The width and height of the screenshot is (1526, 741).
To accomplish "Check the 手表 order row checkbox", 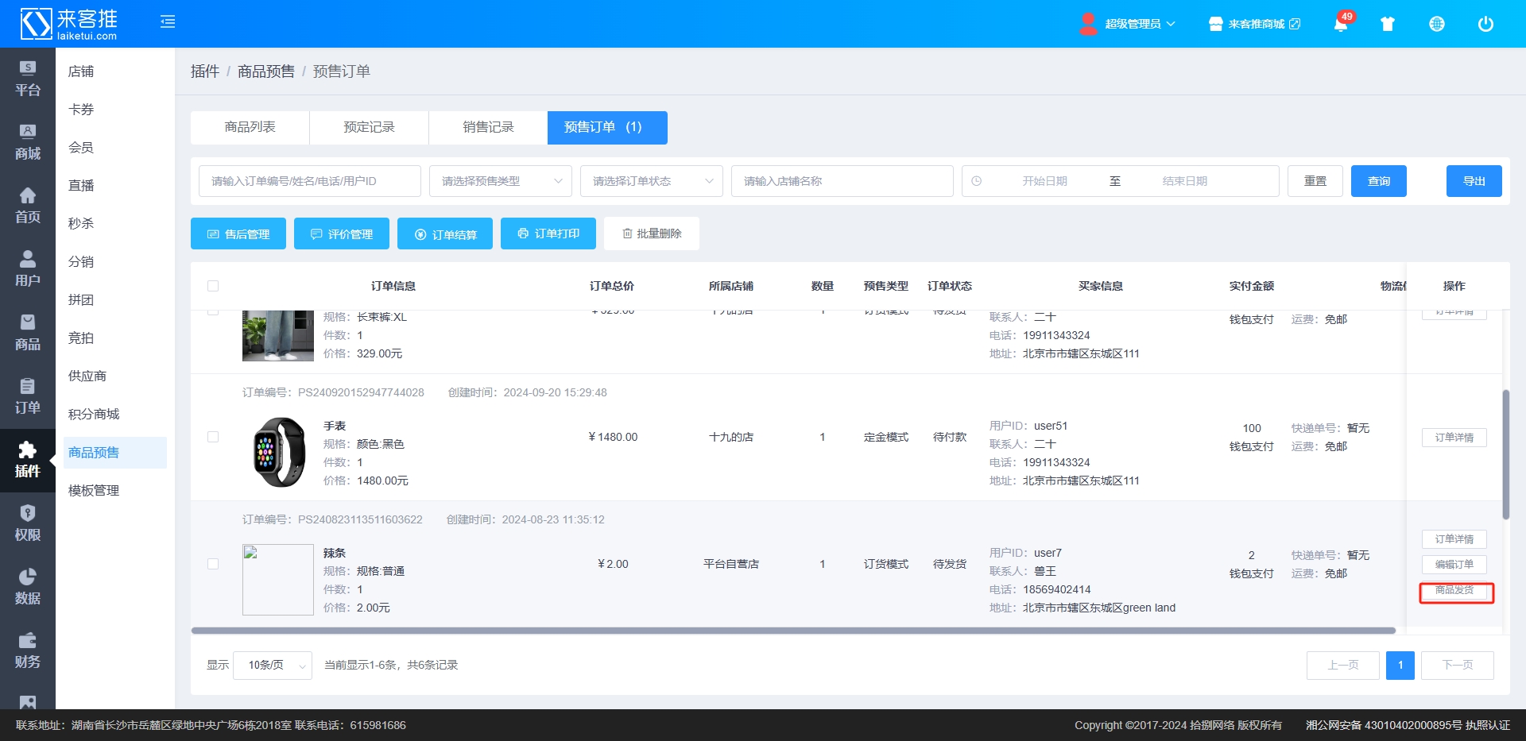I will (213, 437).
